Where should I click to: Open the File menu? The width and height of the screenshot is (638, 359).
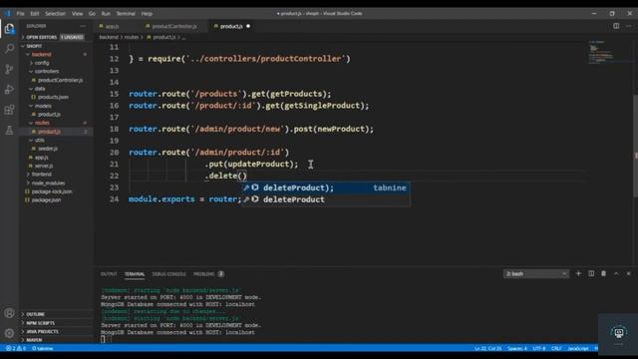tap(20, 13)
